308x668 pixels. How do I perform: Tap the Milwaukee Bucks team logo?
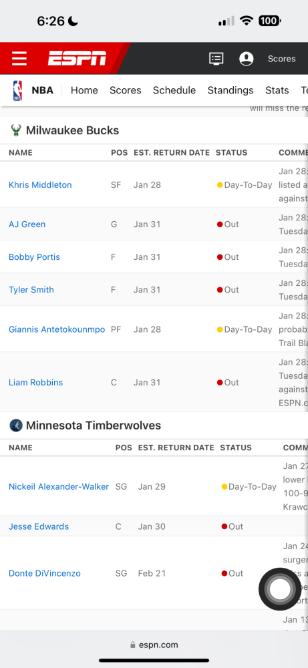click(16, 130)
